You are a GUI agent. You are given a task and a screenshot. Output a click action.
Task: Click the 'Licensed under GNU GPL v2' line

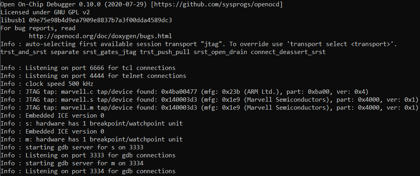46,12
